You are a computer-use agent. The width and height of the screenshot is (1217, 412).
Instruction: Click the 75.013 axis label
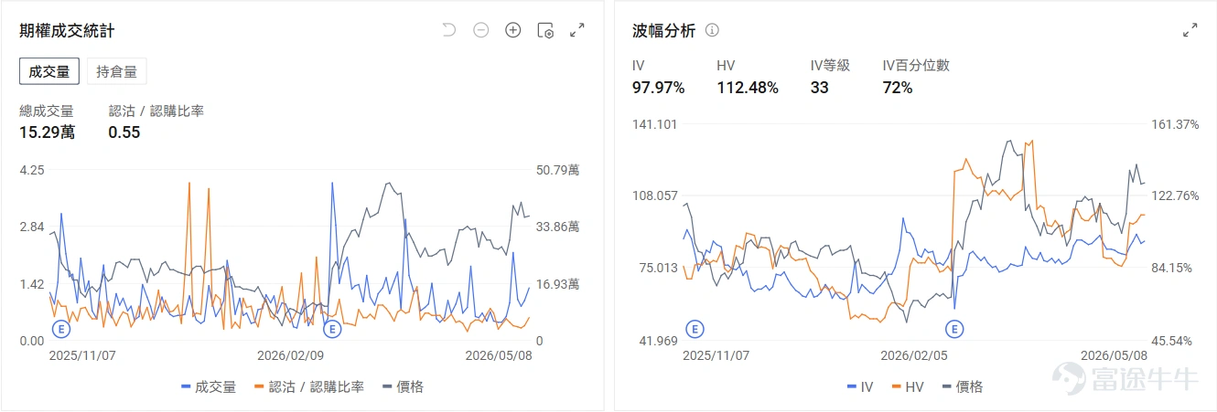(x=657, y=268)
